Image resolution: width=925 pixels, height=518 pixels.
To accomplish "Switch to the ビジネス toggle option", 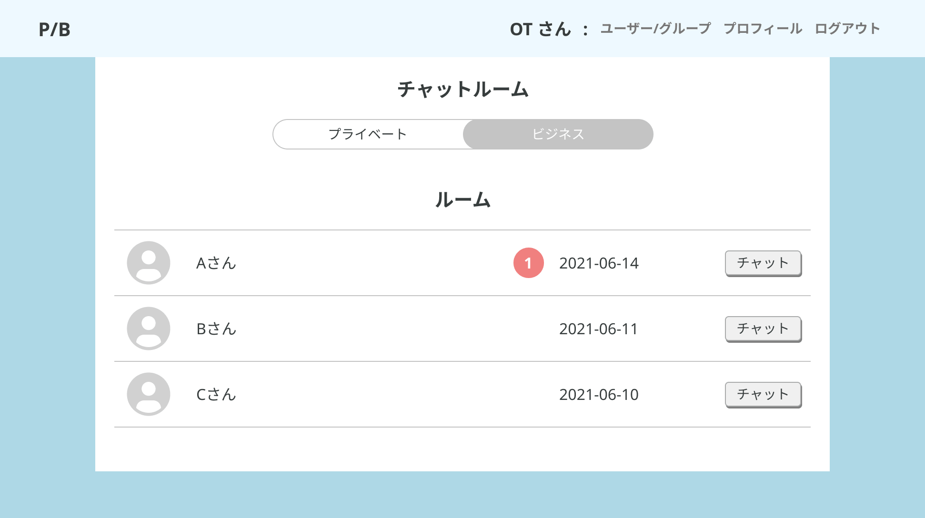I will (x=558, y=134).
